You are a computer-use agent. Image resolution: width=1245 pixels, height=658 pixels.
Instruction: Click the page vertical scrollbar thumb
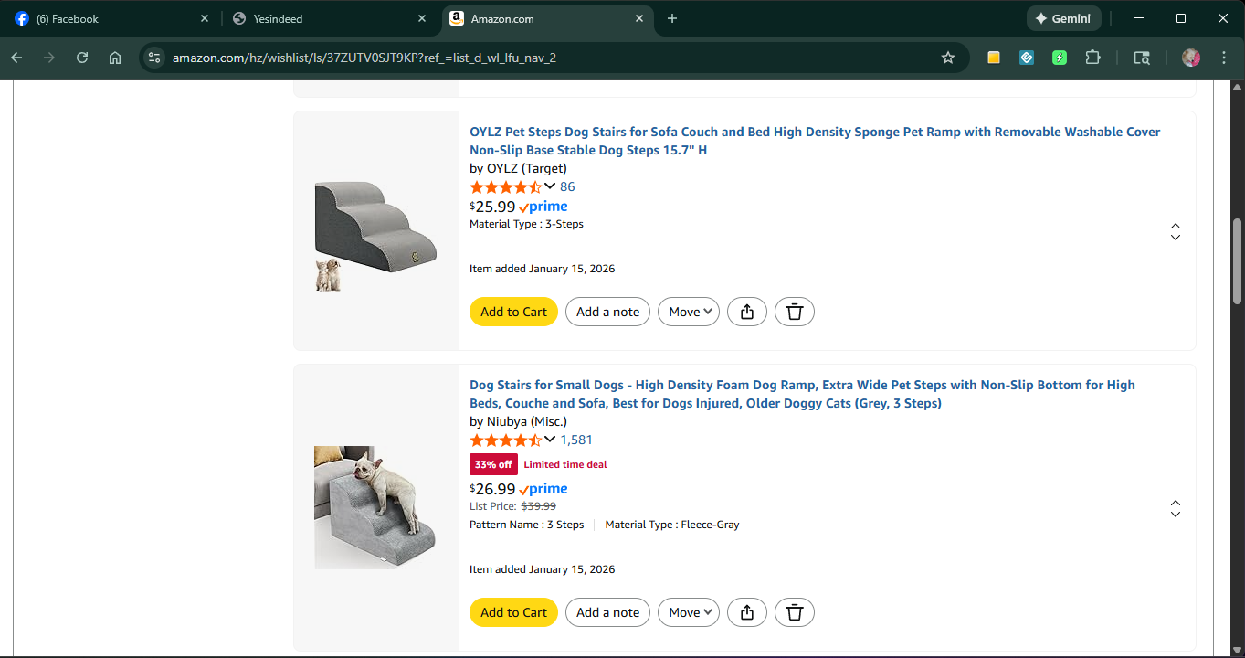click(1238, 260)
